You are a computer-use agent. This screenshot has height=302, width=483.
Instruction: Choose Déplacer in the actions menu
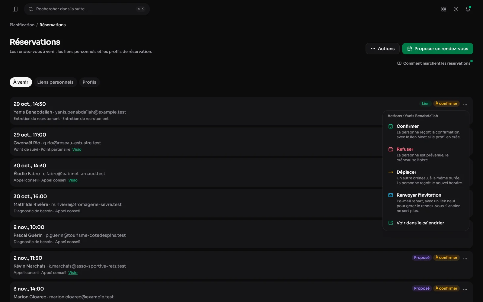426,177
